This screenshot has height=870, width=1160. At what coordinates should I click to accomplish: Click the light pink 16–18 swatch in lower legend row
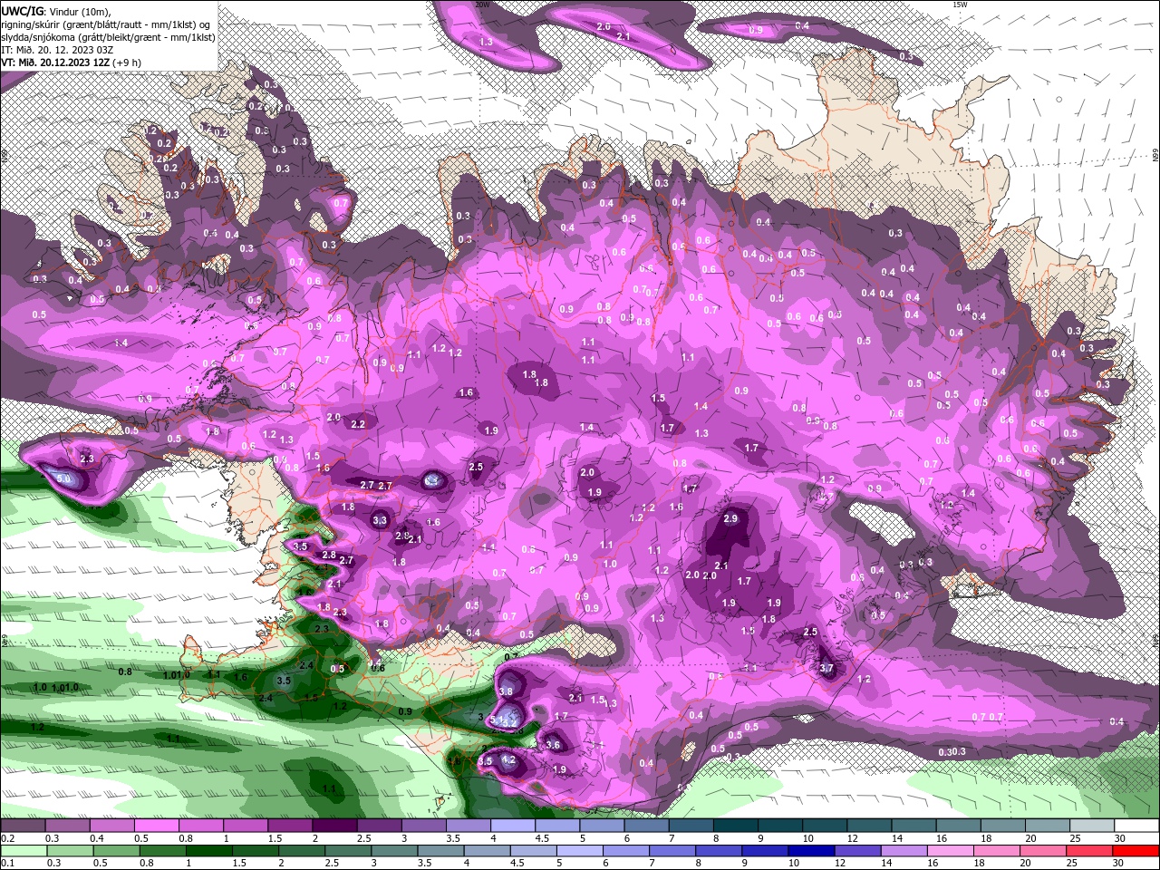coord(952,851)
